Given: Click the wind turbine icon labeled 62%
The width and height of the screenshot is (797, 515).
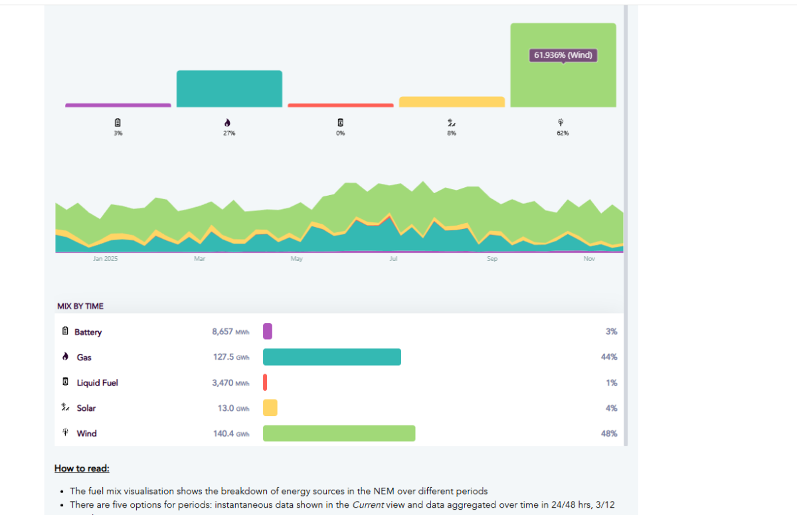Looking at the screenshot, I should [x=562, y=123].
